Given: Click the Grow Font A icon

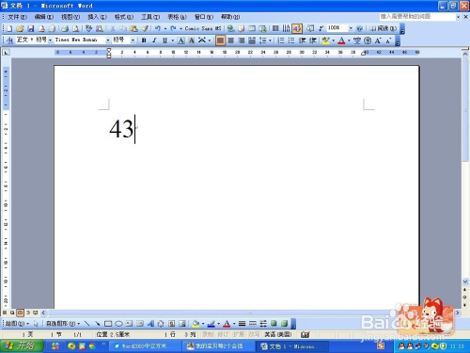Looking at the screenshot, I should coord(378,40).
